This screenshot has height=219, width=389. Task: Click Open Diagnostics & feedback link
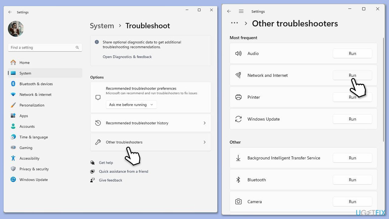(127, 57)
